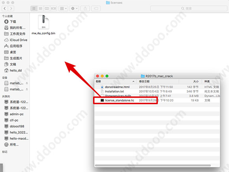
Task: Sort by 种类 column in crack window
Action: click(x=211, y=81)
